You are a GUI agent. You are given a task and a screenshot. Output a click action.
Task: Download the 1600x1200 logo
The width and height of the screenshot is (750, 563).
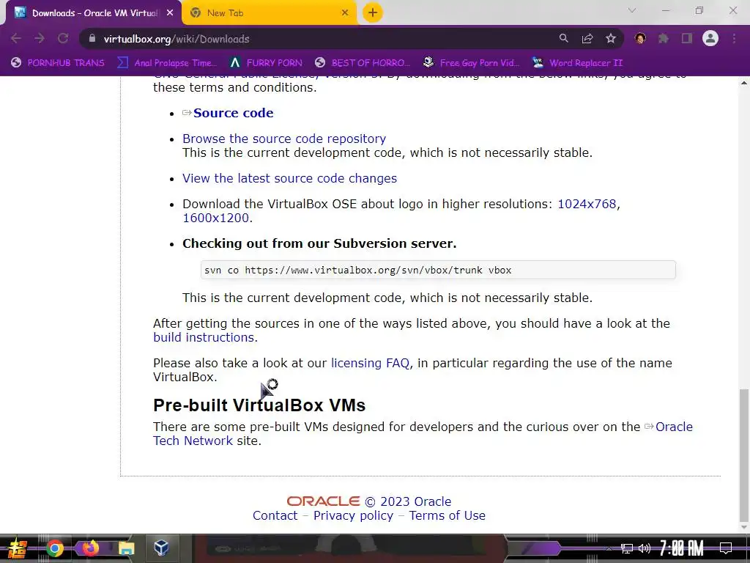[216, 218]
